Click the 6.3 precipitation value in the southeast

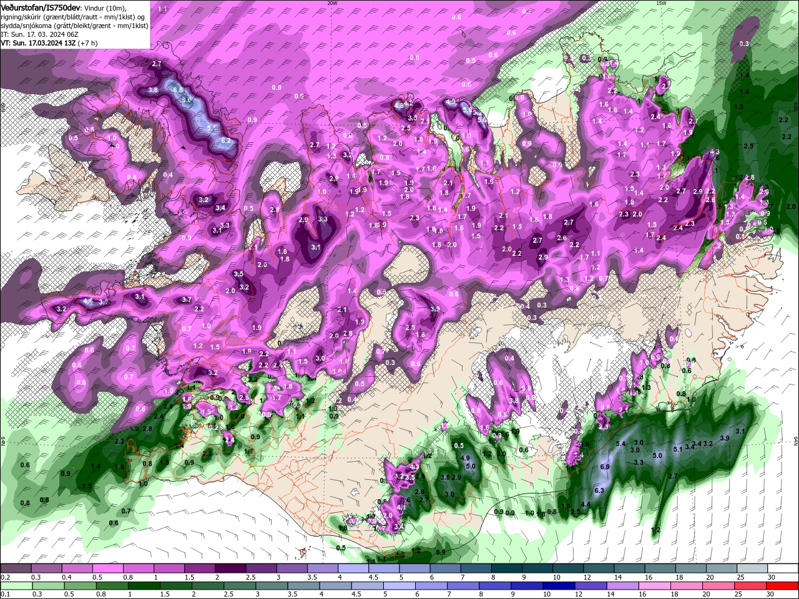pyautogui.click(x=599, y=490)
